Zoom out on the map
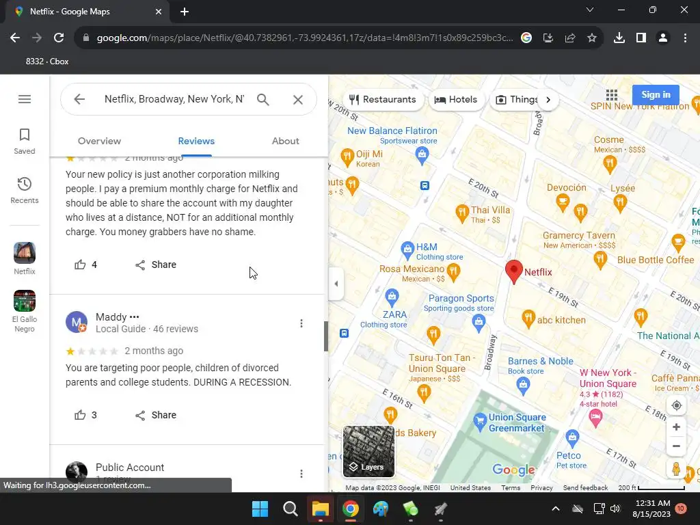This screenshot has width=700, height=525. tap(676, 446)
